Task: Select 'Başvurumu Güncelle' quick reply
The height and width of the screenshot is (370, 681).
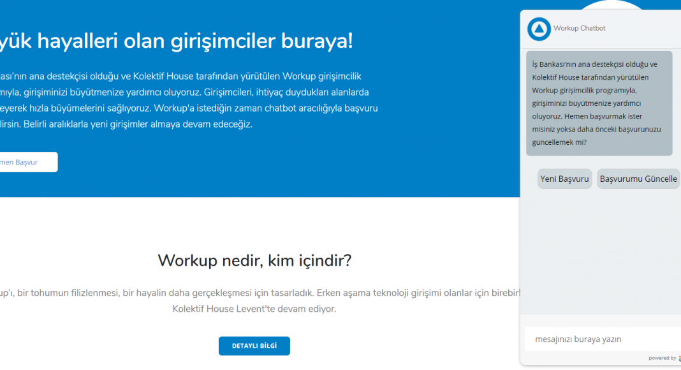Action: [x=638, y=179]
